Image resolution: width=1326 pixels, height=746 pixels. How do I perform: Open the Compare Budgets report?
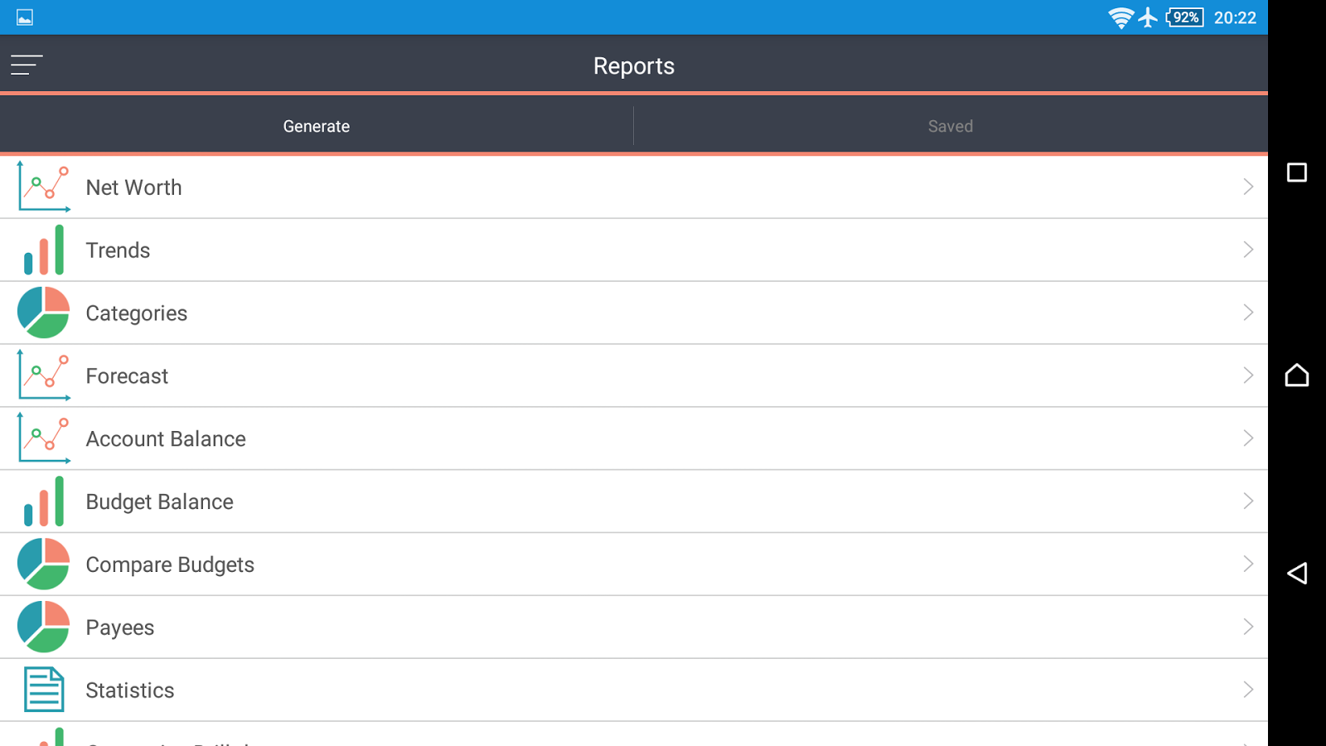170,564
